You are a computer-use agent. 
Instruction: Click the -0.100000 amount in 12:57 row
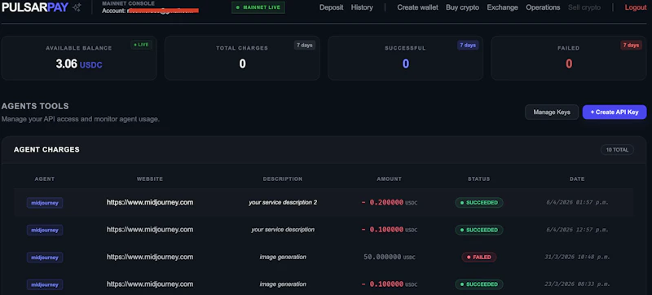click(x=390, y=230)
